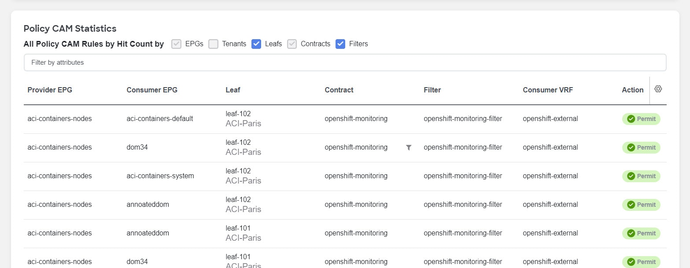The image size is (690, 268).
Task: Click Permit badge in aci-containers-default row
Action: [x=641, y=119]
